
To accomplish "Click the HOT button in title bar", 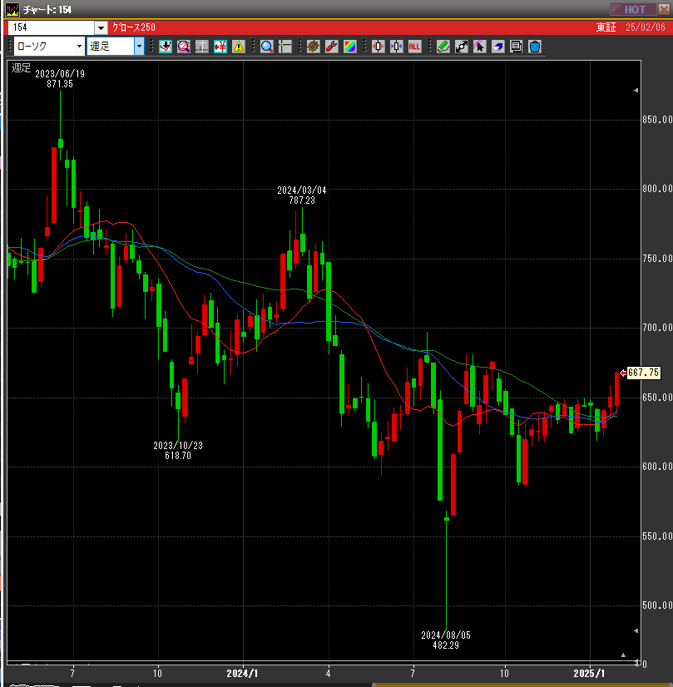I will [634, 9].
